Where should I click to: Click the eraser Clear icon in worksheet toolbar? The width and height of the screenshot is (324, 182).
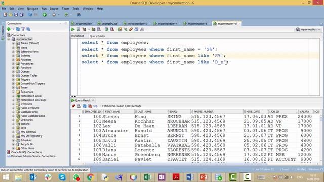(131, 29)
